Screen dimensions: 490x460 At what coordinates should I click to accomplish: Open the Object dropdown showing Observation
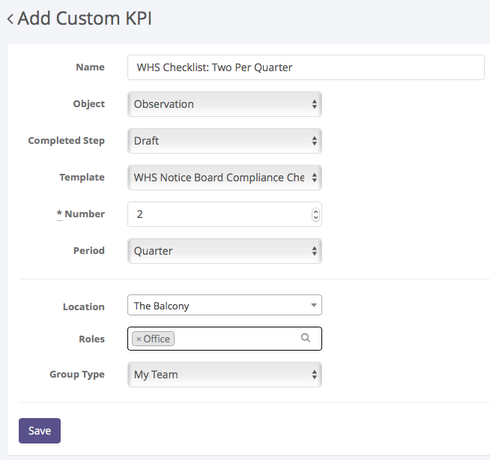tap(225, 104)
